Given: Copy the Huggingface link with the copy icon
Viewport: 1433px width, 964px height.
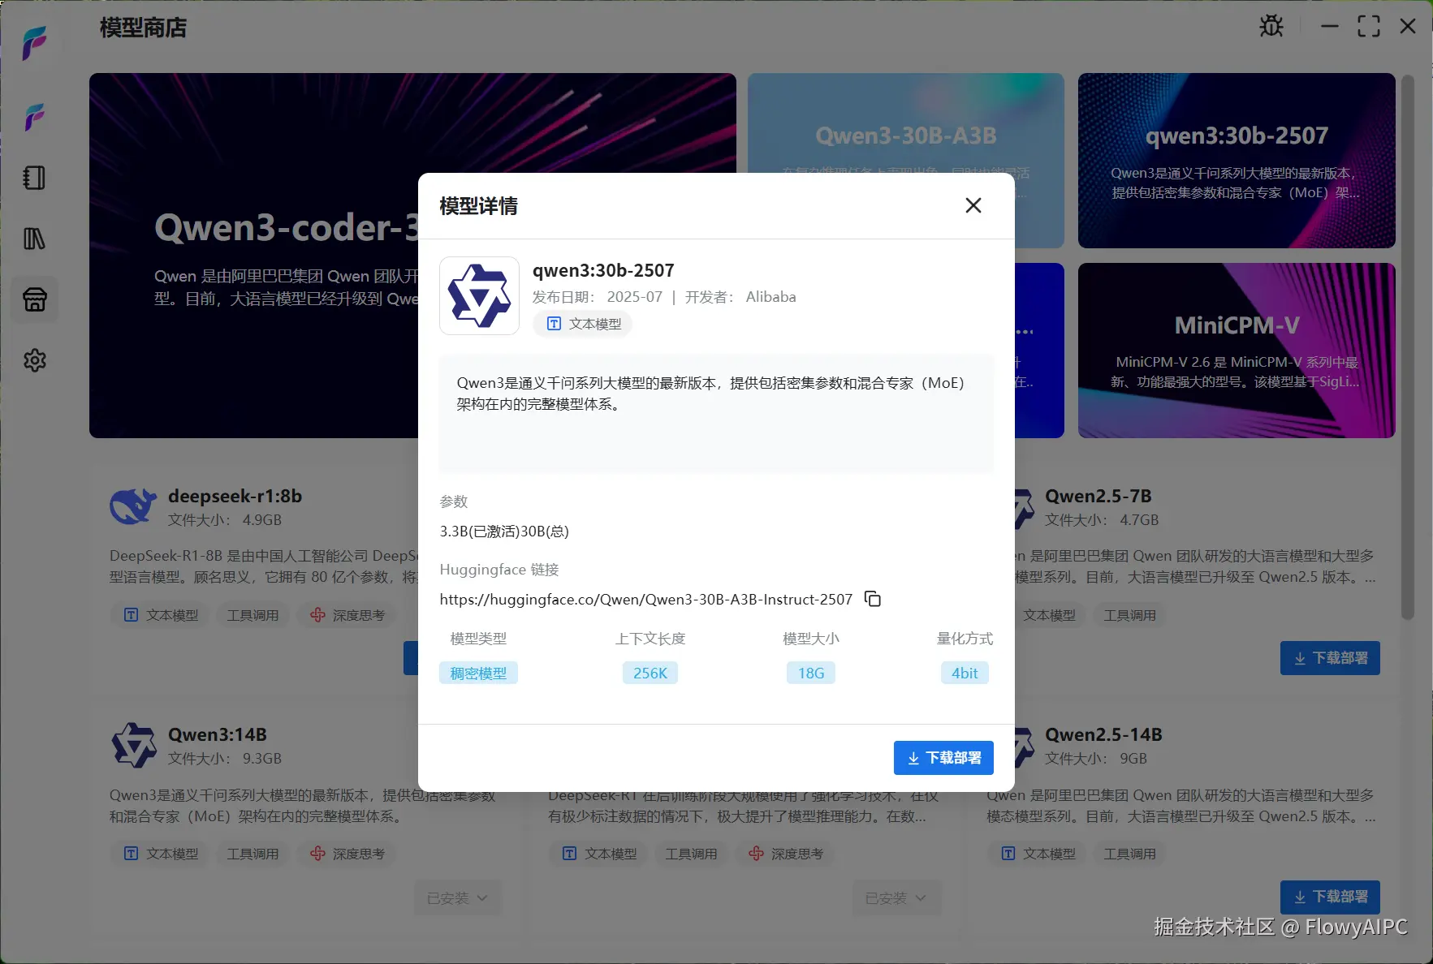Looking at the screenshot, I should pos(873,599).
